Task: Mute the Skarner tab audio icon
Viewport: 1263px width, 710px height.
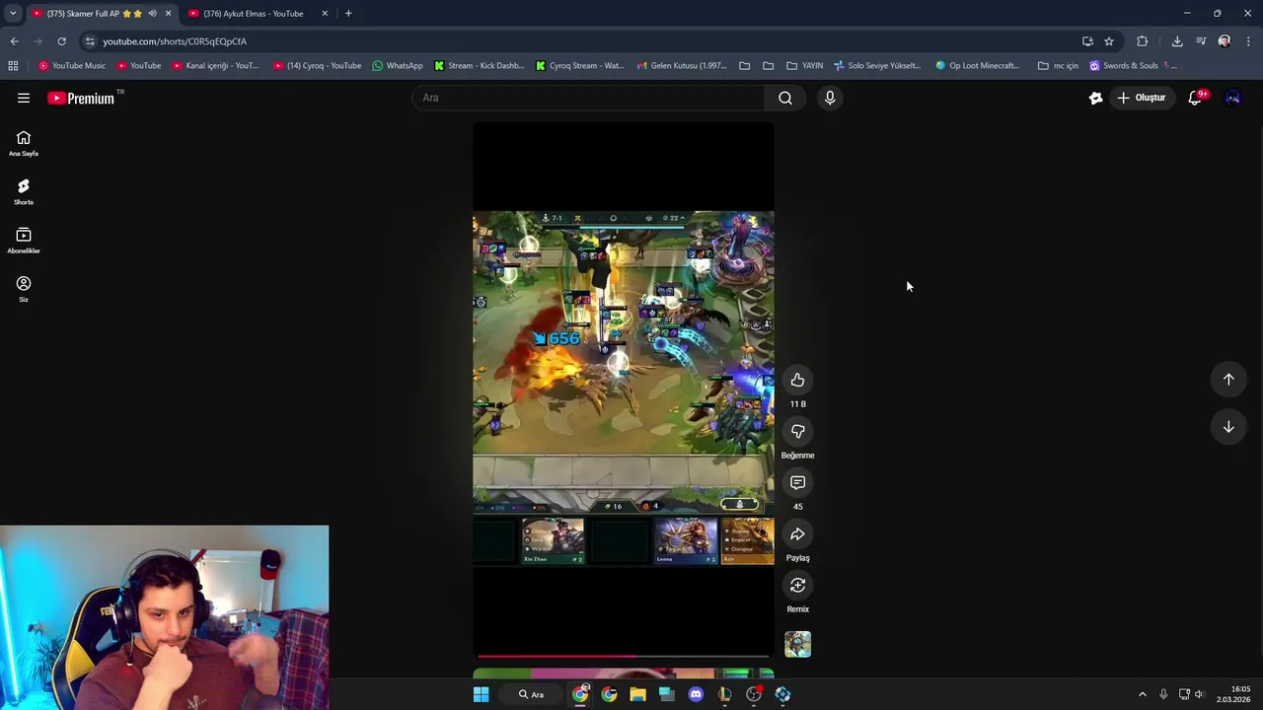Action: (x=152, y=14)
